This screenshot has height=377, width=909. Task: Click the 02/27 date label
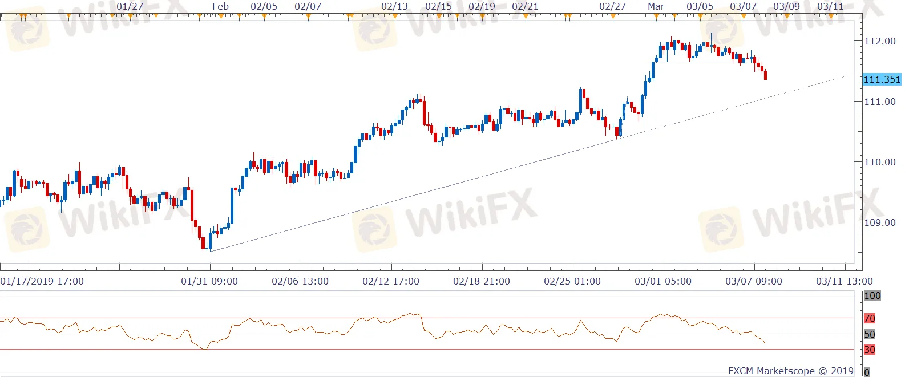pos(613,6)
